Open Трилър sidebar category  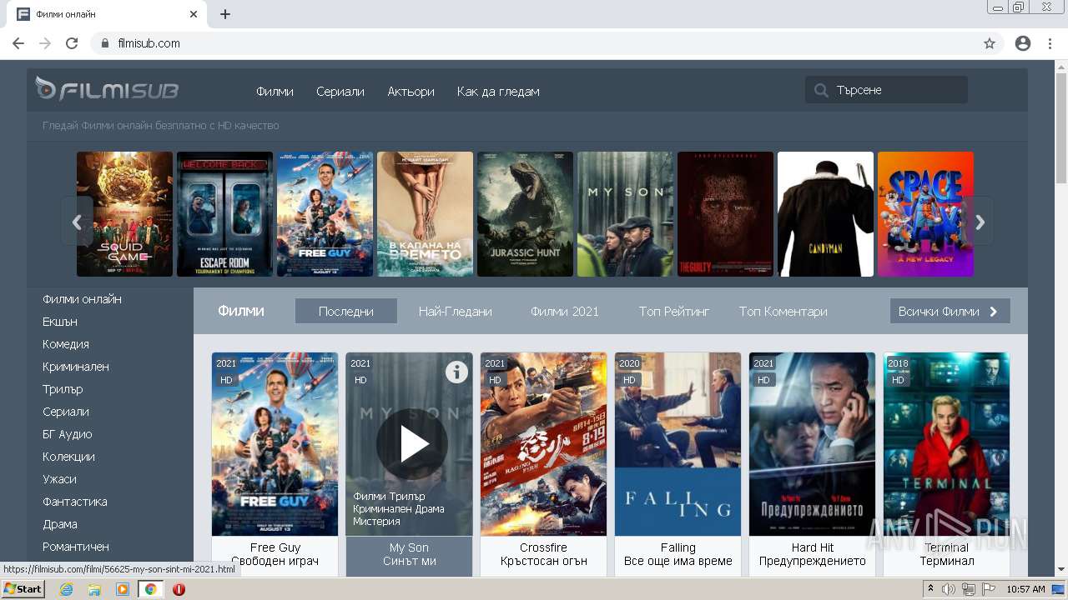pos(63,389)
